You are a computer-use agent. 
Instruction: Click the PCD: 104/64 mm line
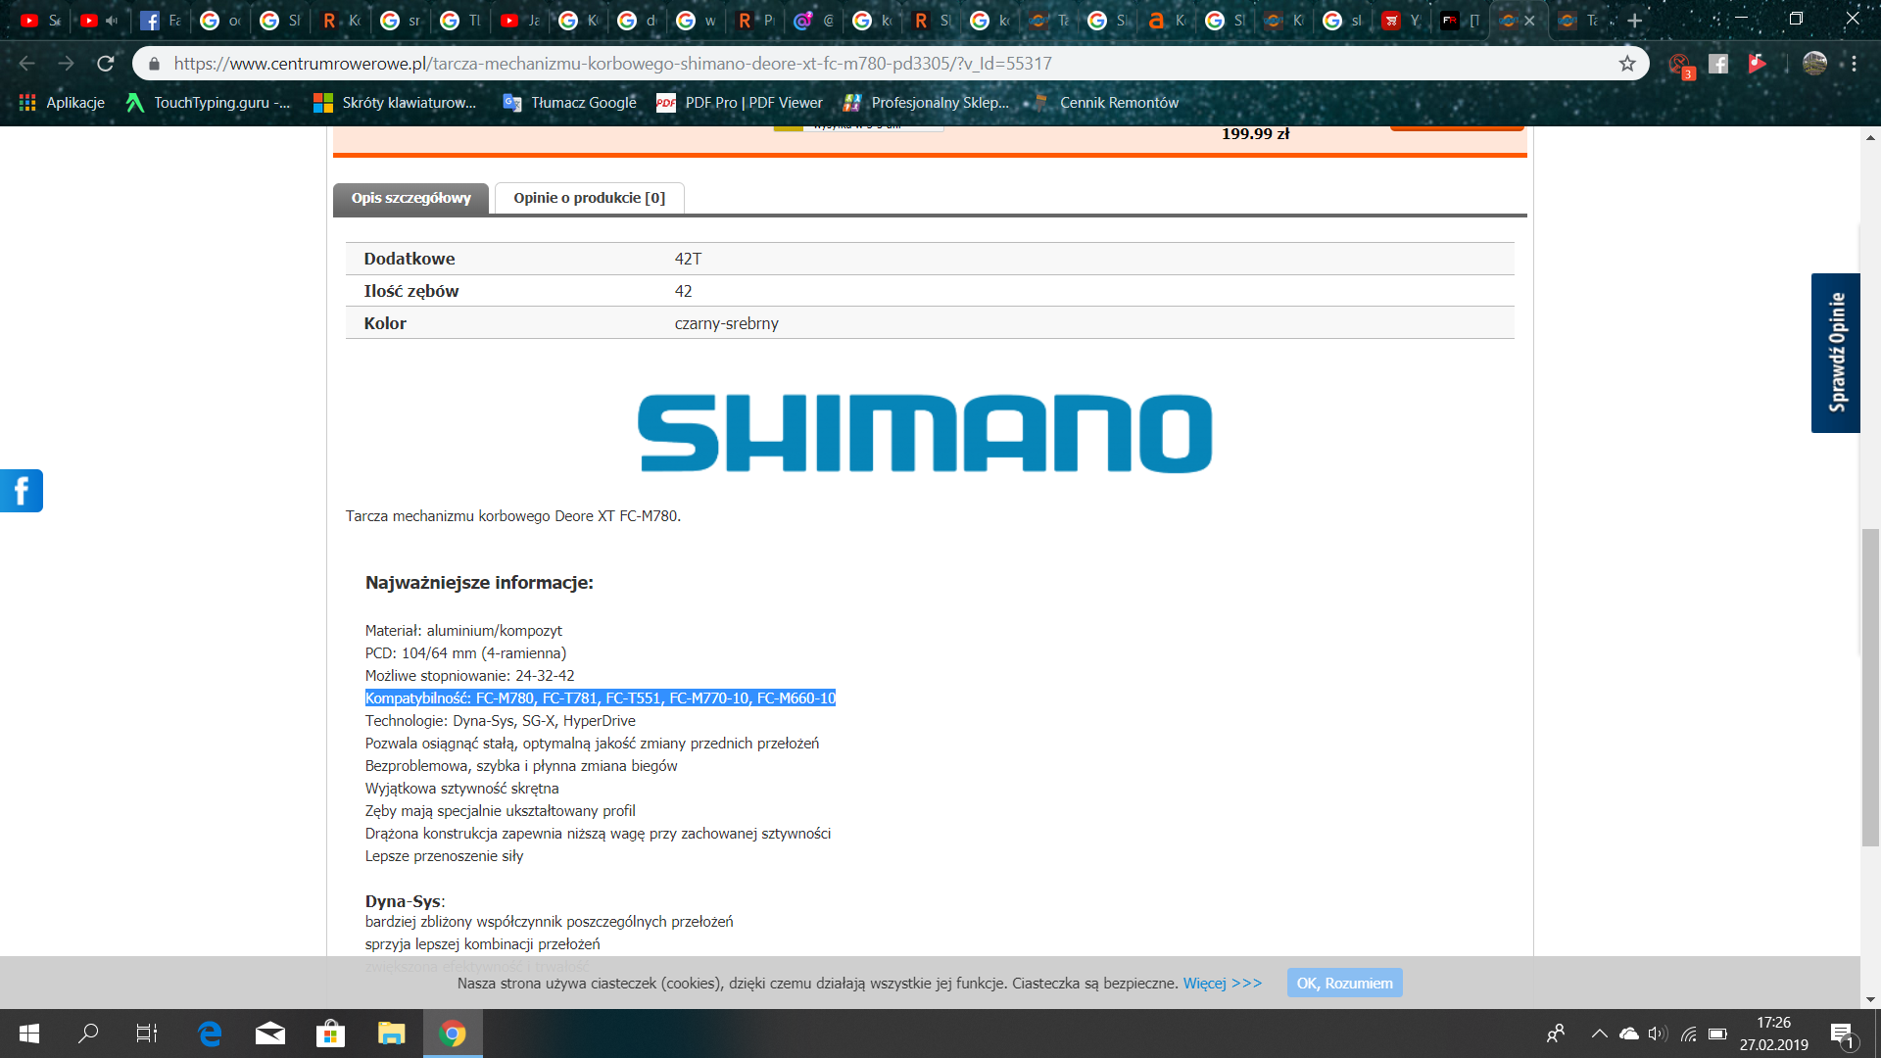pos(465,653)
